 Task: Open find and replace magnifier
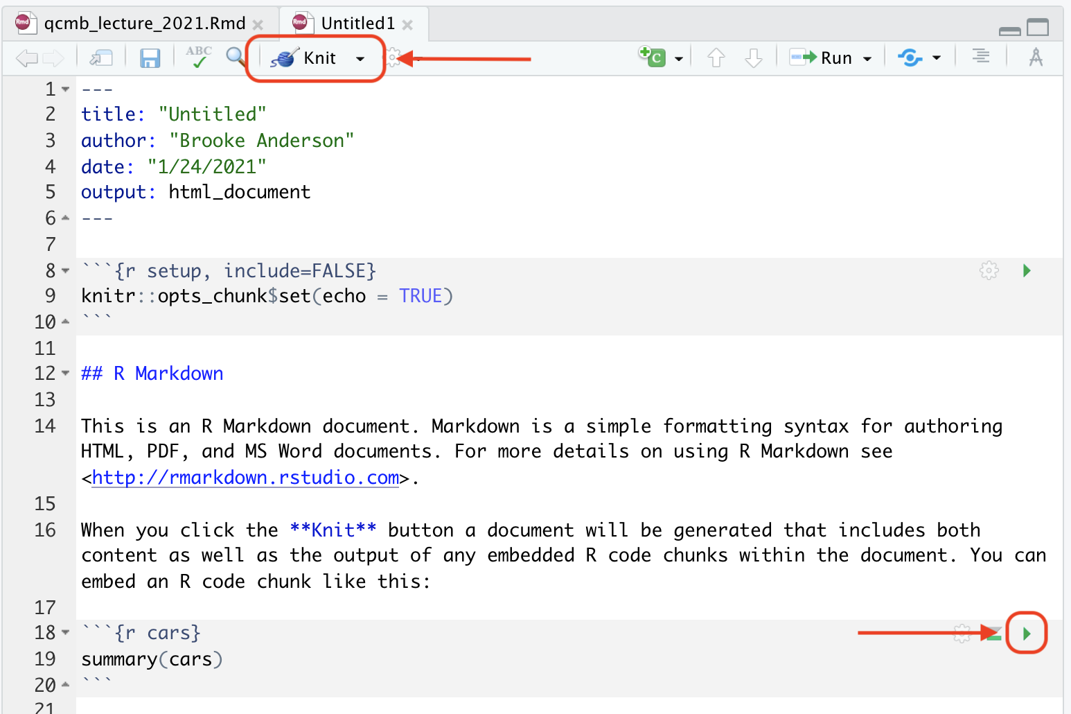pos(236,57)
